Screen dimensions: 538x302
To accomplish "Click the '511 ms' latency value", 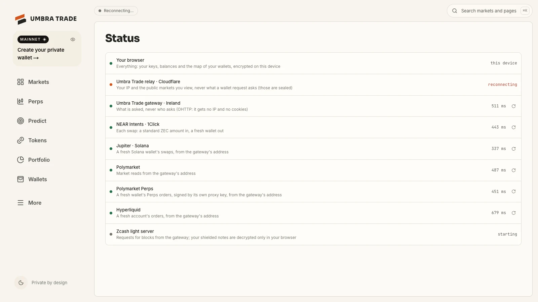I will pos(499,106).
